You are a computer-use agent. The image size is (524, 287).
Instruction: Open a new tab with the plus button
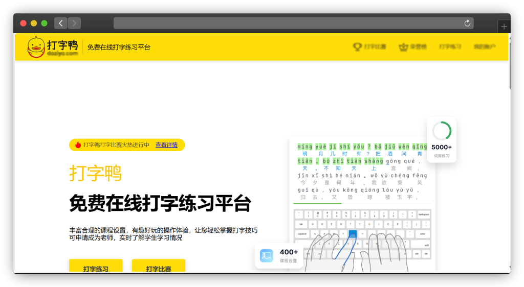pyautogui.click(x=504, y=27)
